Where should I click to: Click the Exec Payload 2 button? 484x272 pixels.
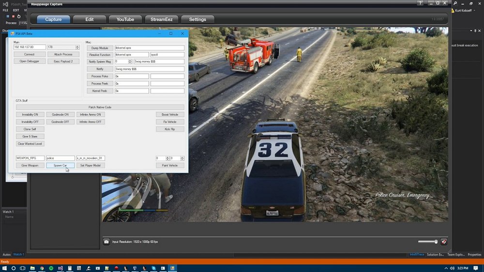pos(63,61)
